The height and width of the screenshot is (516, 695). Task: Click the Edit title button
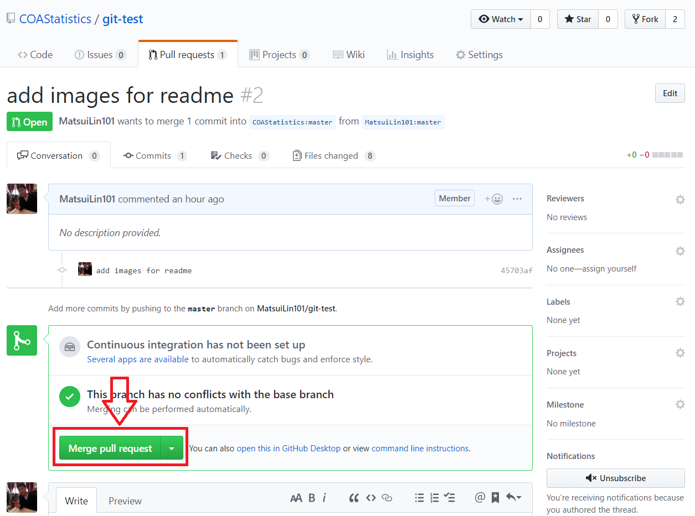tap(670, 93)
